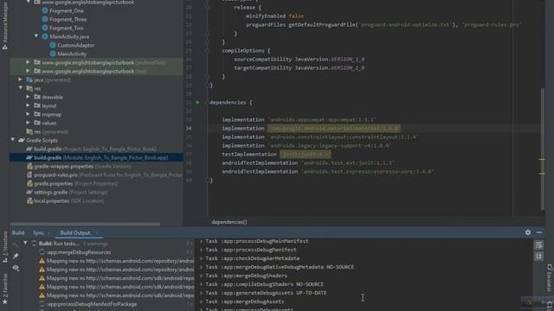Expand the layout folder

(x=28, y=105)
